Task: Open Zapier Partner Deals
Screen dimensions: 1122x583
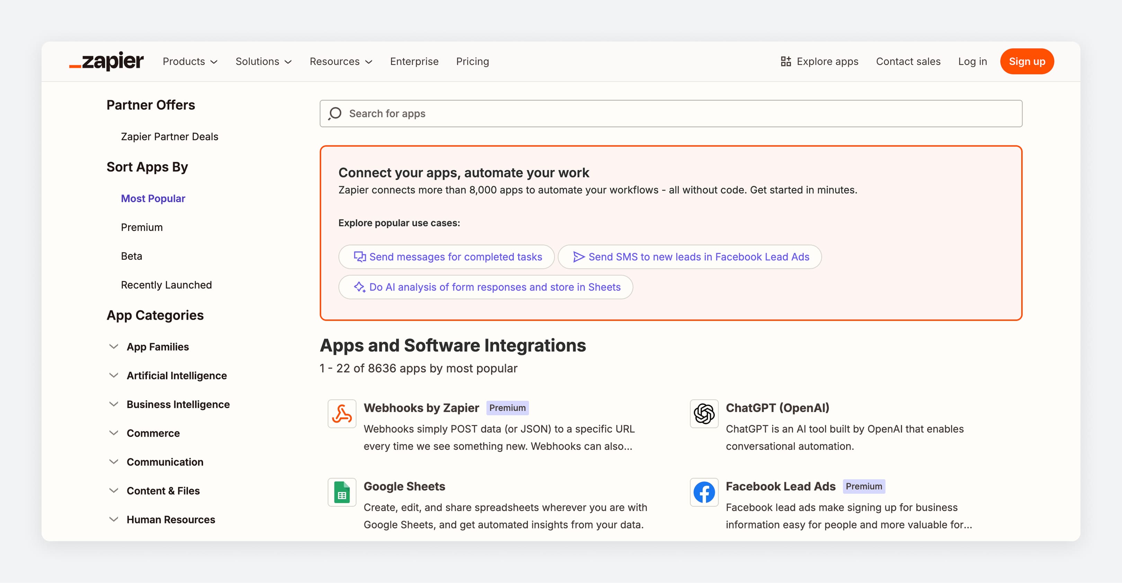Action: pos(169,136)
